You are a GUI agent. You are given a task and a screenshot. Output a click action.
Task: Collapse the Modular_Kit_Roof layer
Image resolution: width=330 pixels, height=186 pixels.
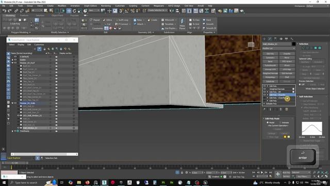(x=12, y=63)
